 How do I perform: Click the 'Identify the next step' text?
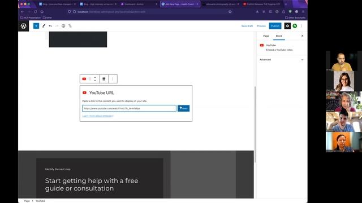[x=58, y=169]
